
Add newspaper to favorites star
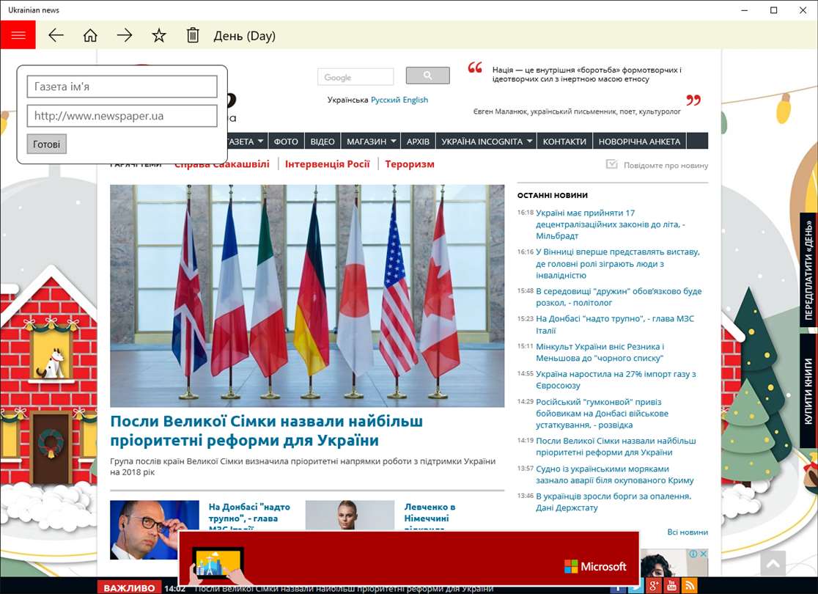pyautogui.click(x=158, y=35)
